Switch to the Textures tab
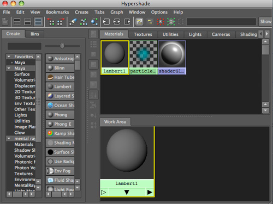 (143, 34)
